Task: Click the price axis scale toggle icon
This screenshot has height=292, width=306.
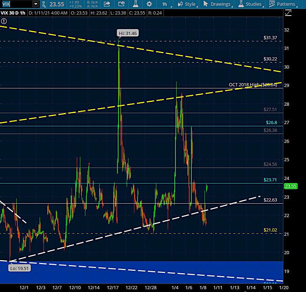Action: pyautogui.click(x=288, y=13)
